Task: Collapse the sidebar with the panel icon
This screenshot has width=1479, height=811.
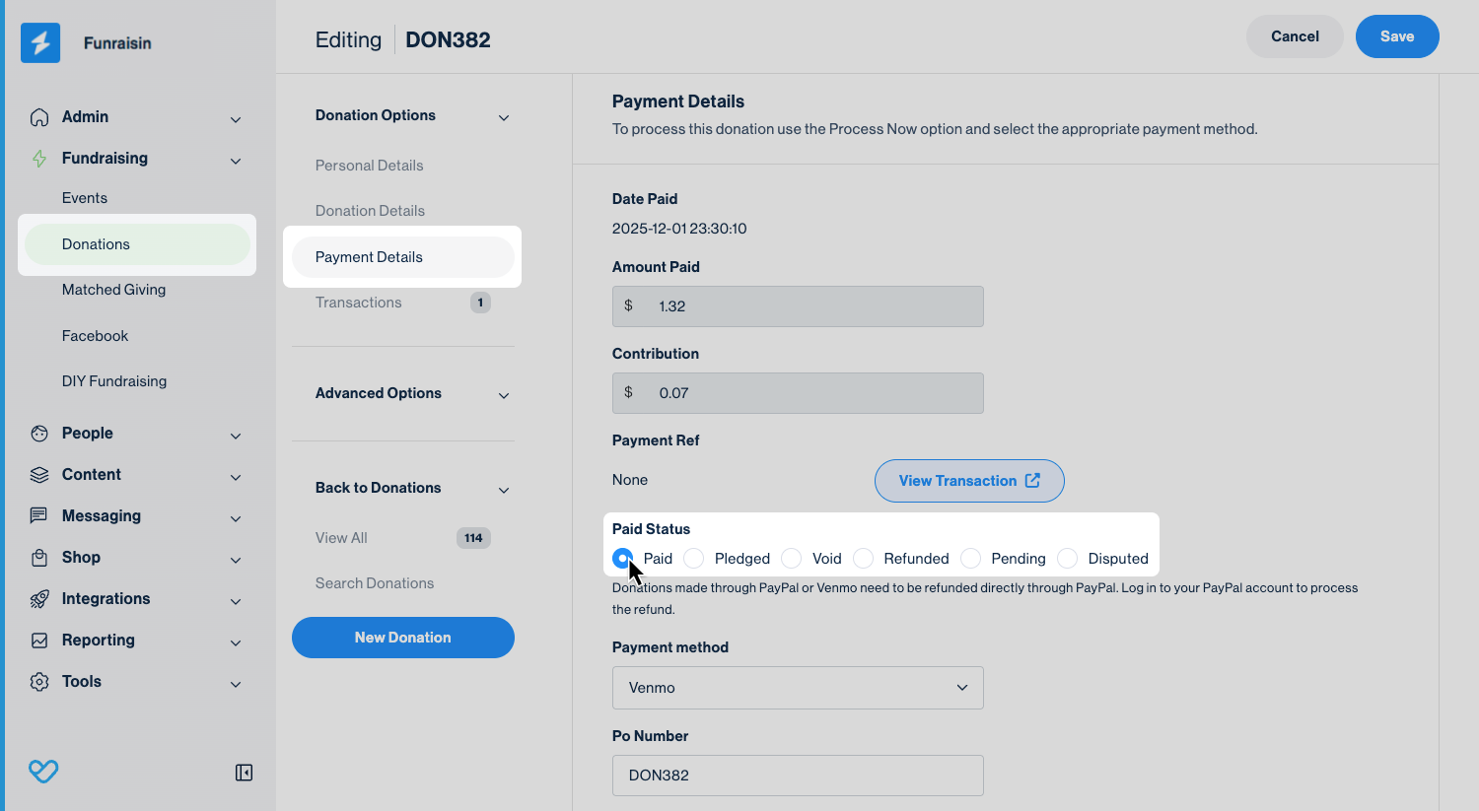Action: [x=244, y=773]
